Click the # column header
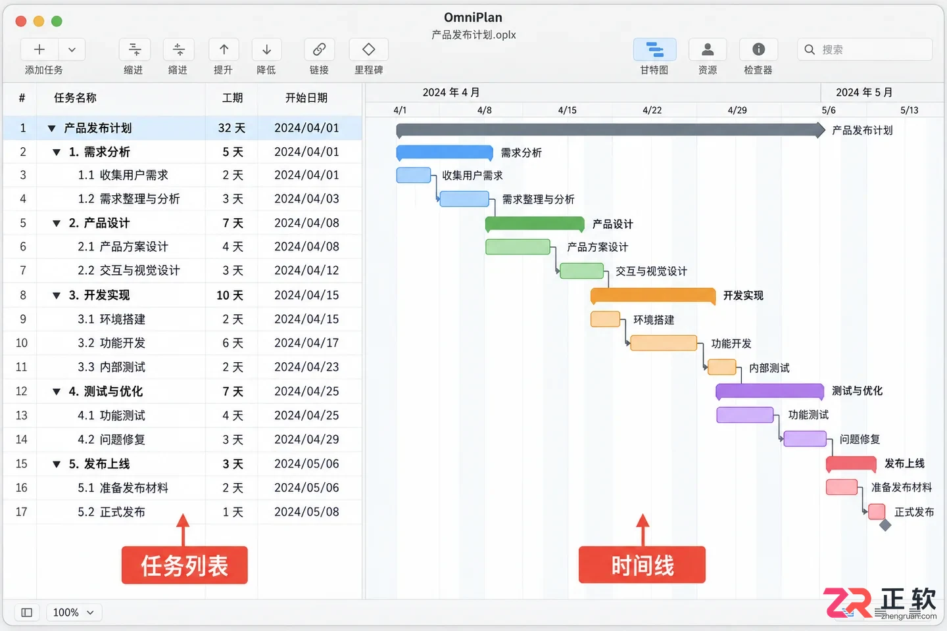Screen dimensions: 947x631 click(x=22, y=98)
